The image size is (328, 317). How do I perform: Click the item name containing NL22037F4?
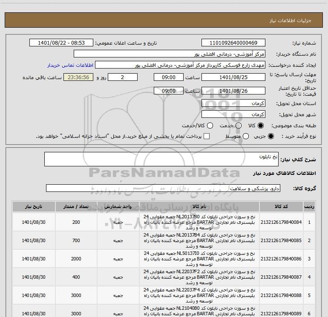[x=199, y=295]
